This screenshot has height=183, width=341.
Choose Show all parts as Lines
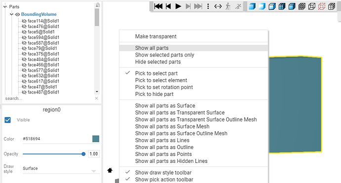194,140
